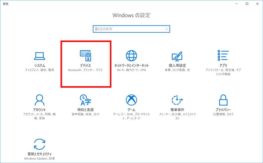Click the '音声認識、地域、日付' description
Image resolution: width=263 pixels, height=163 pixels.
tap(85, 114)
